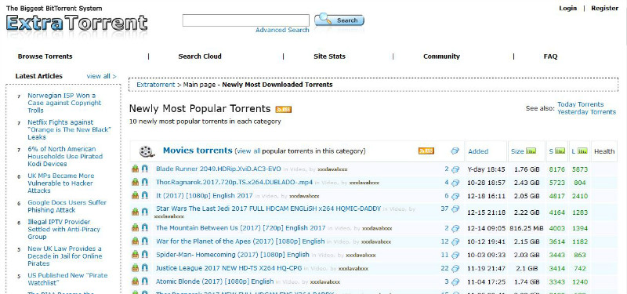
Task: Download the Justice League 2017 torrent file icon
Action: pyautogui.click(x=135, y=267)
